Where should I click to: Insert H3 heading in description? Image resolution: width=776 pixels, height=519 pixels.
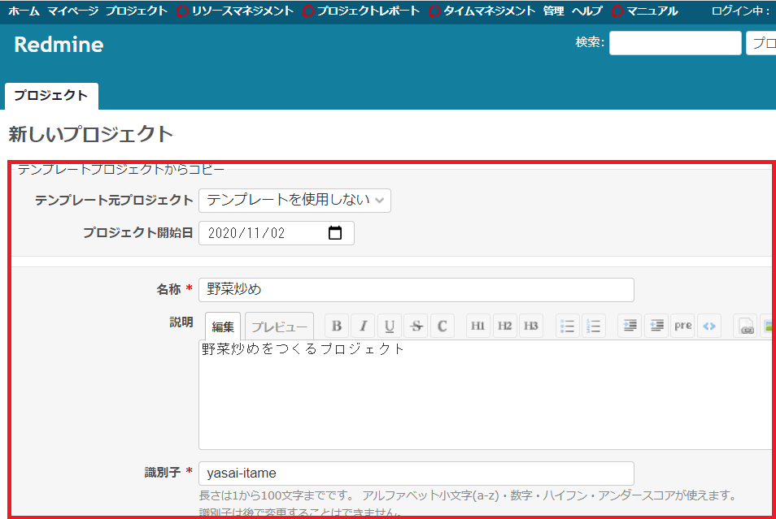pos(531,326)
